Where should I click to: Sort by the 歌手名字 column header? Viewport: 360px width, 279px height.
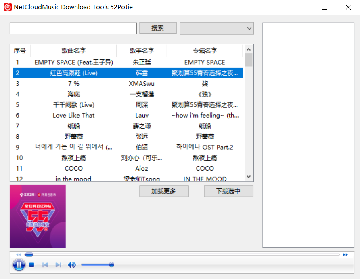pyautogui.click(x=142, y=51)
